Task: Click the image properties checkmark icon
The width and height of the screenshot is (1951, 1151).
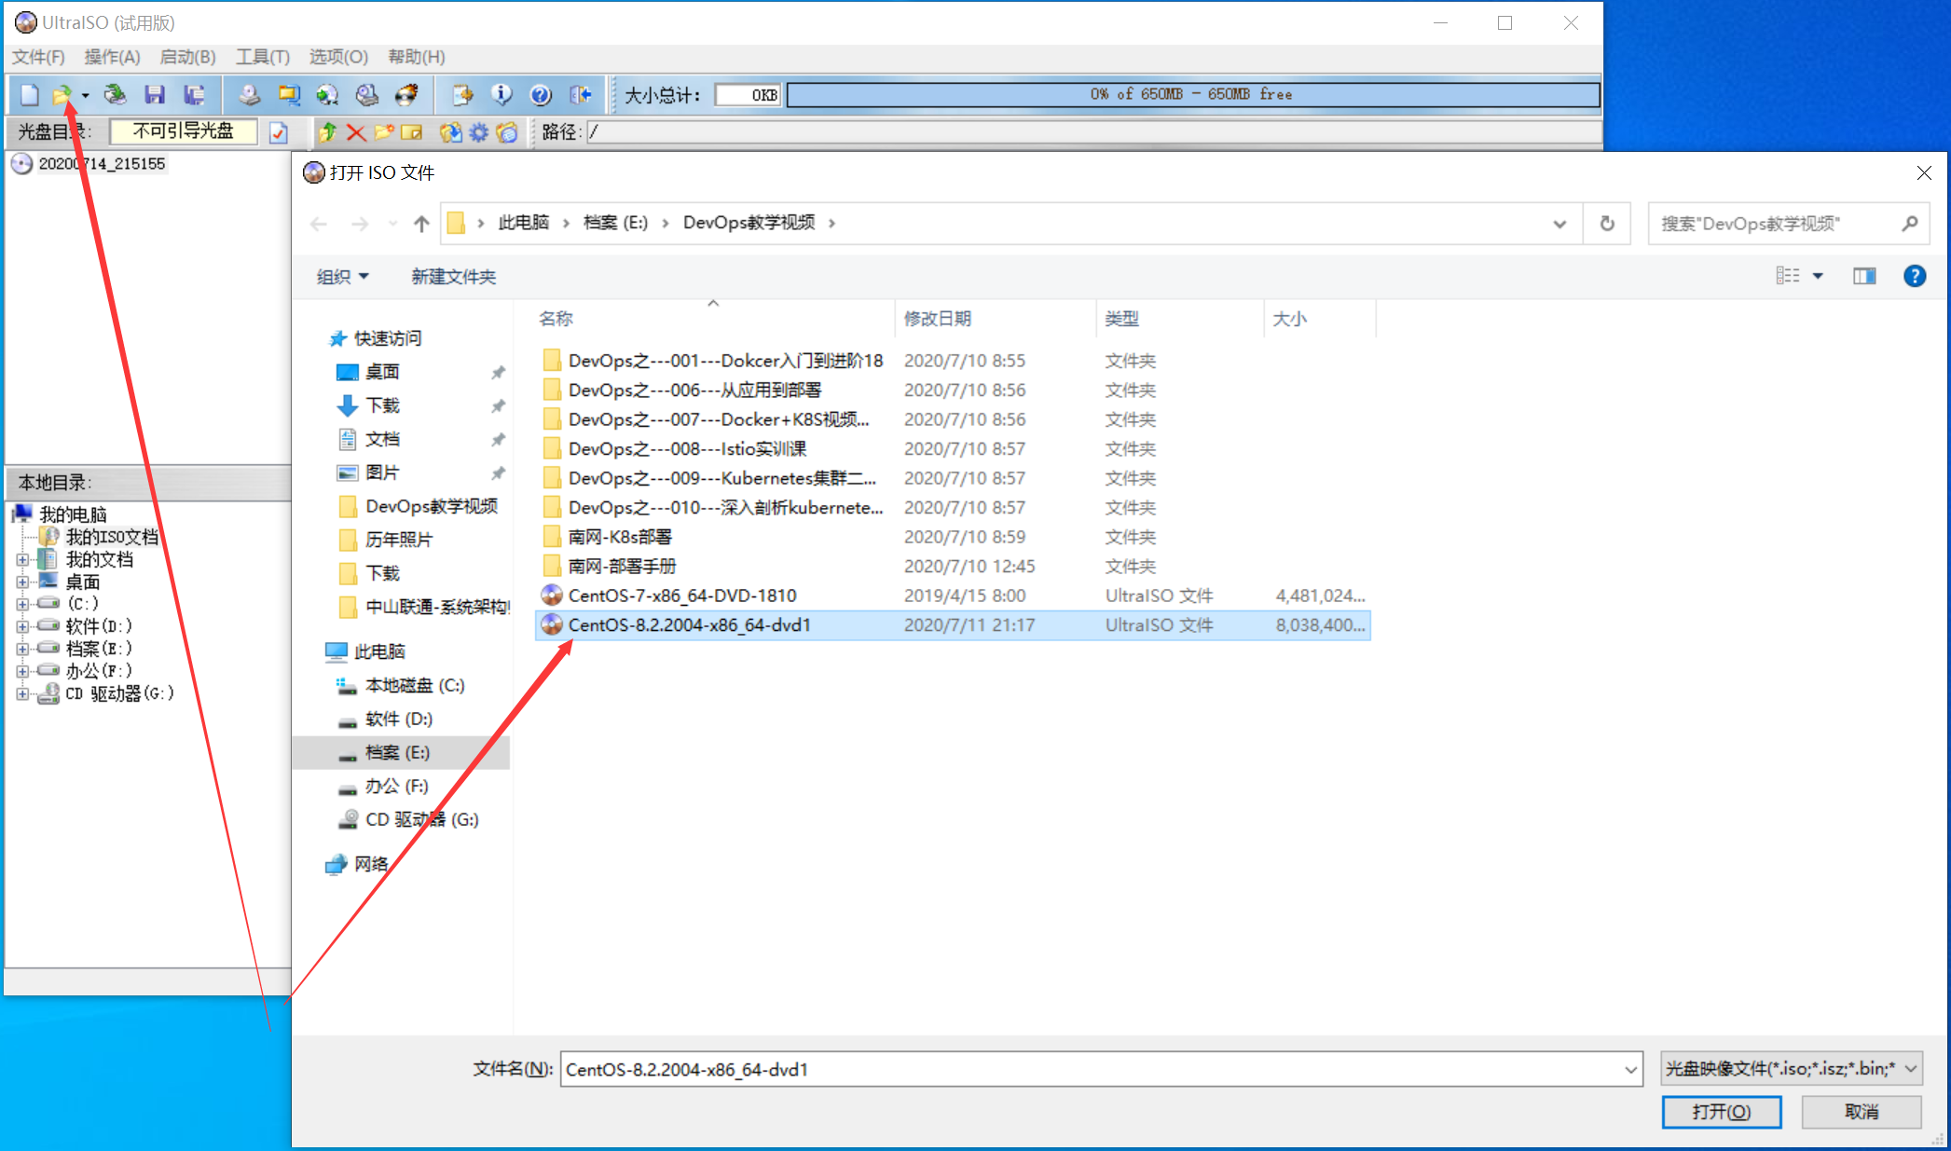Action: tap(279, 133)
